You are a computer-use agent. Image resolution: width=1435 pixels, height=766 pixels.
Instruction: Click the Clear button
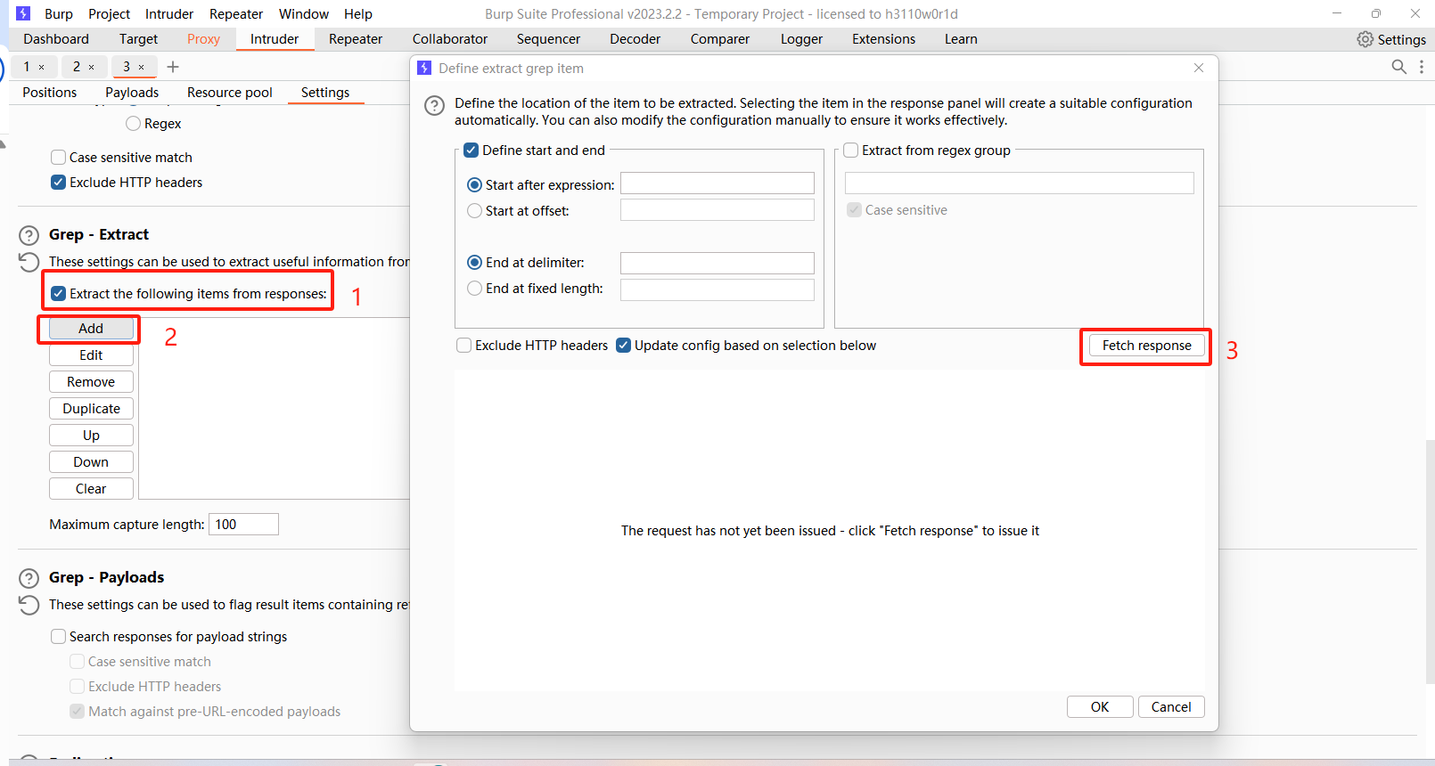click(x=91, y=489)
